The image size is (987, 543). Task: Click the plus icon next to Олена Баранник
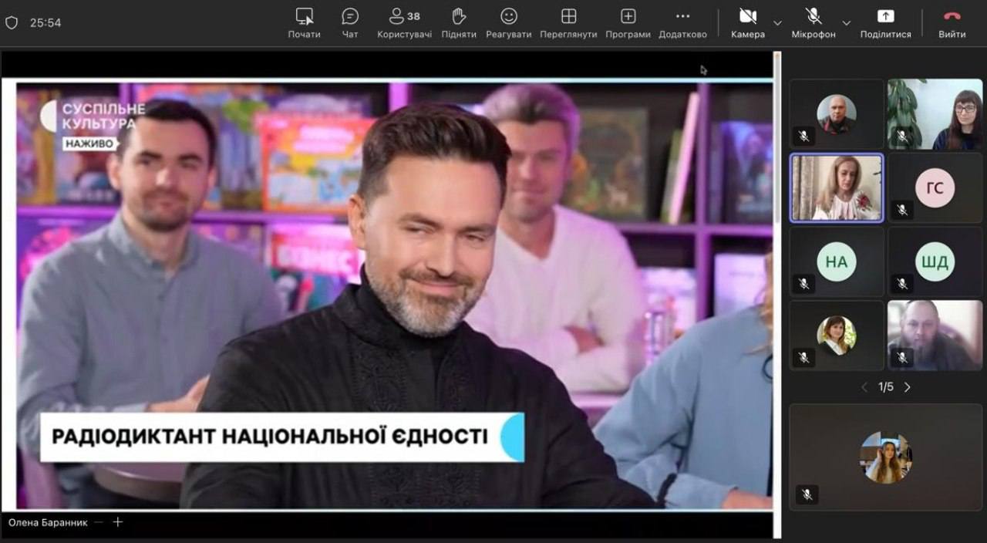118,522
